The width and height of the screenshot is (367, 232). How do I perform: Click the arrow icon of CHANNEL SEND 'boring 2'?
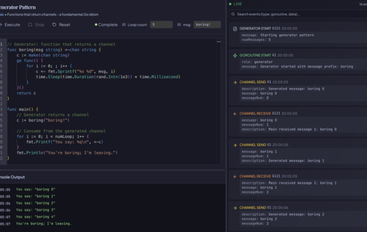click(x=235, y=208)
